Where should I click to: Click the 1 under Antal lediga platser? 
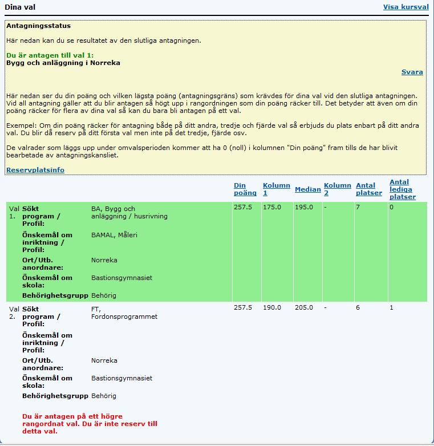pyautogui.click(x=391, y=307)
